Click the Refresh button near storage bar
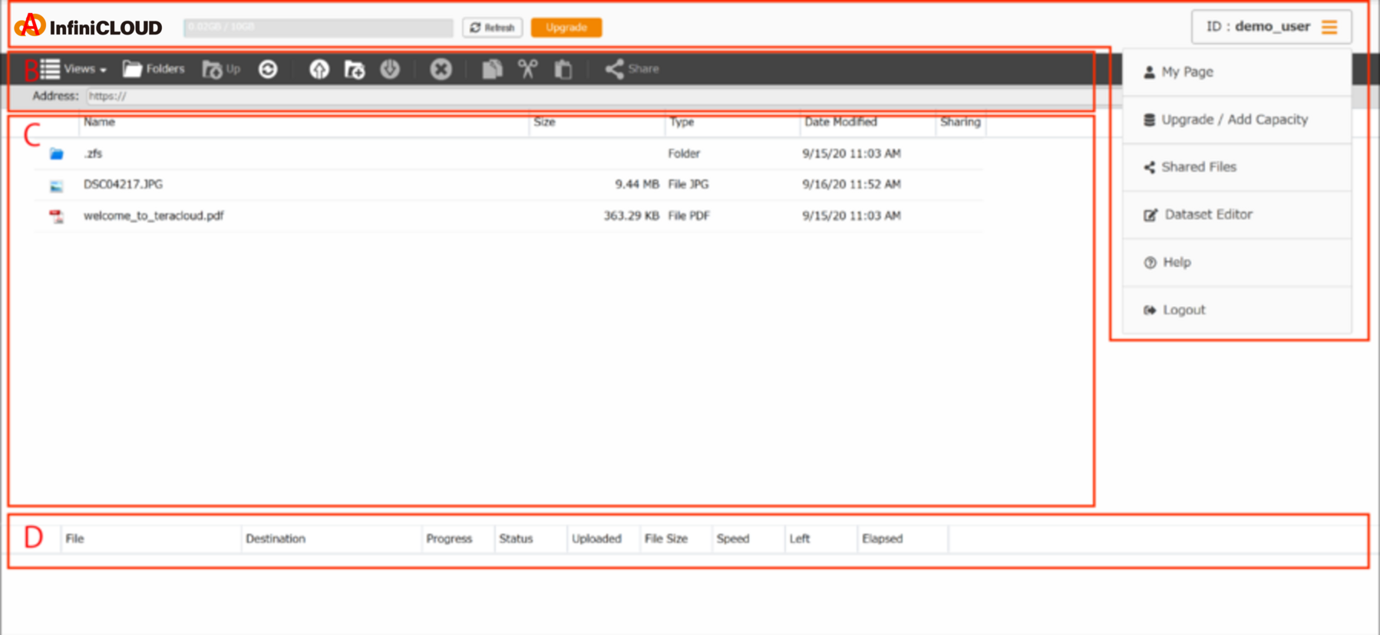Viewport: 1380px width, 635px height. 492,28
